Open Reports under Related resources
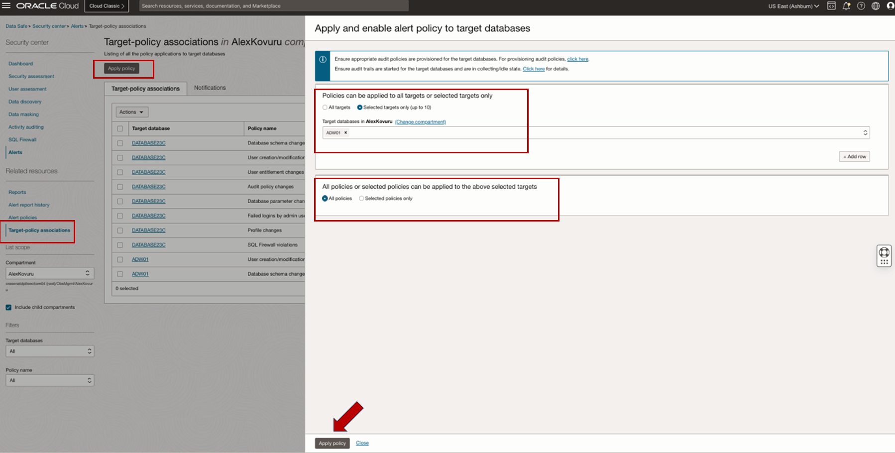 point(17,192)
